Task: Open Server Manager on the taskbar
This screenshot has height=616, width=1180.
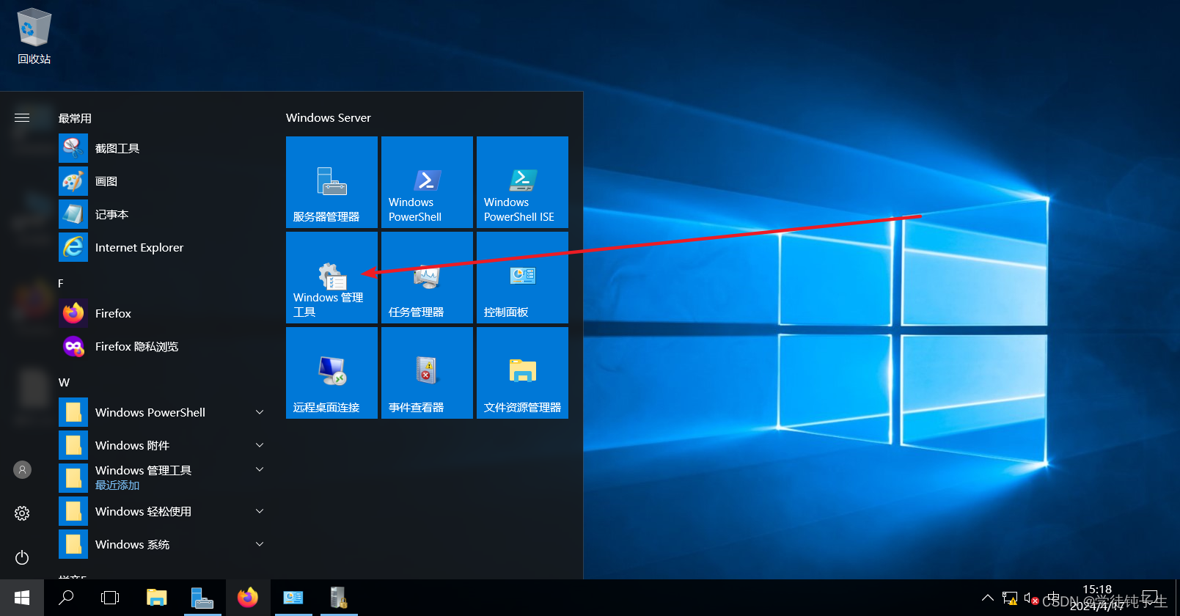Action: pos(202,598)
